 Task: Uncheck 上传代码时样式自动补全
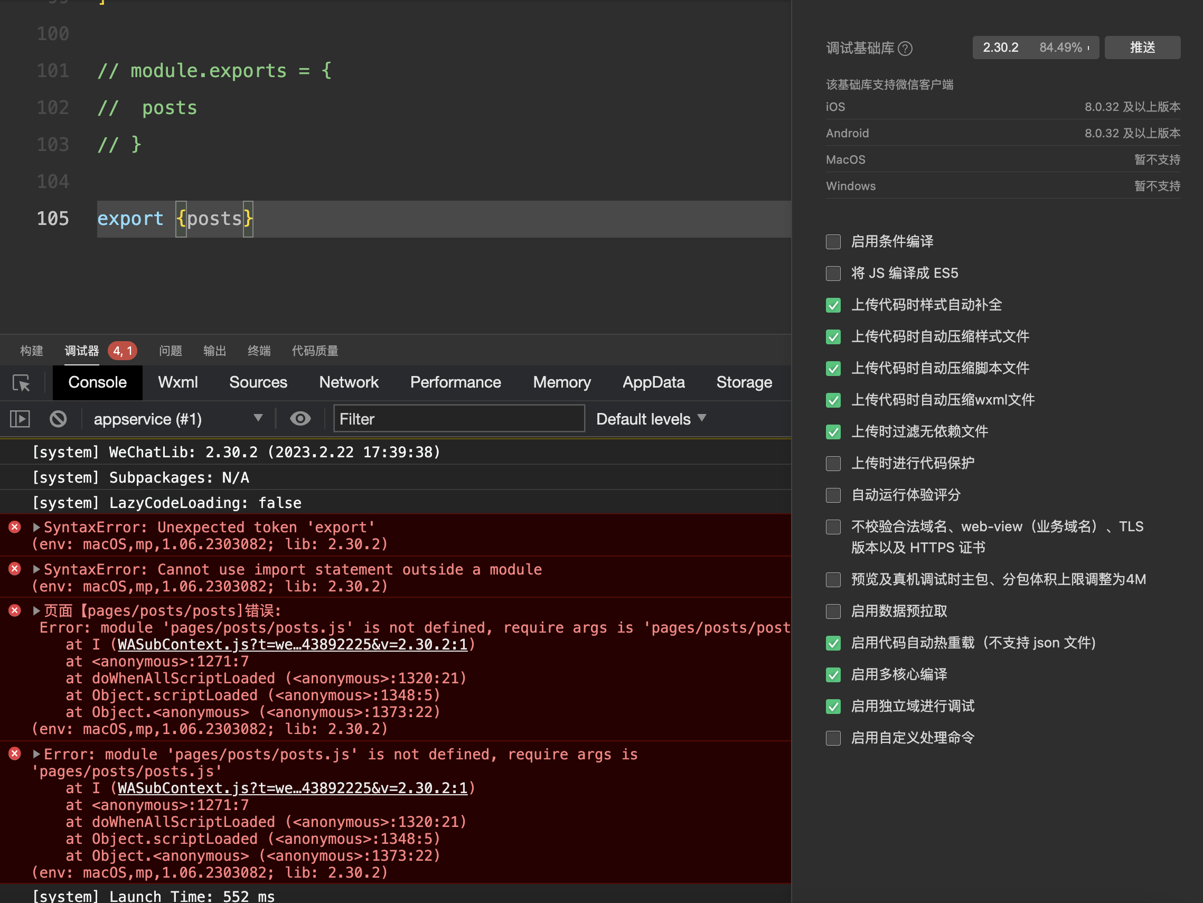click(833, 305)
